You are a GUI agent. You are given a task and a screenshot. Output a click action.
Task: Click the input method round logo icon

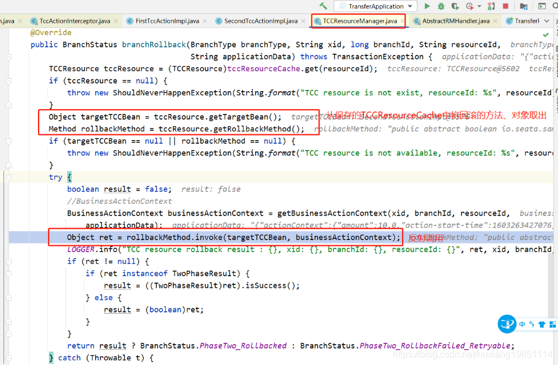(507, 324)
